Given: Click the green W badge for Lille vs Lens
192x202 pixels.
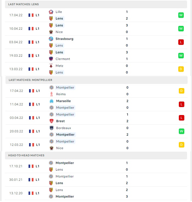Looking at the screenshot, I should [181, 15].
